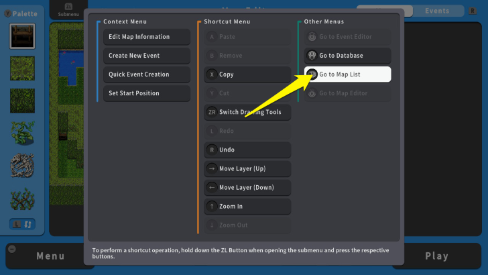Click the down-arrow icon beside Zoom Out
488x275 pixels.
point(212,225)
